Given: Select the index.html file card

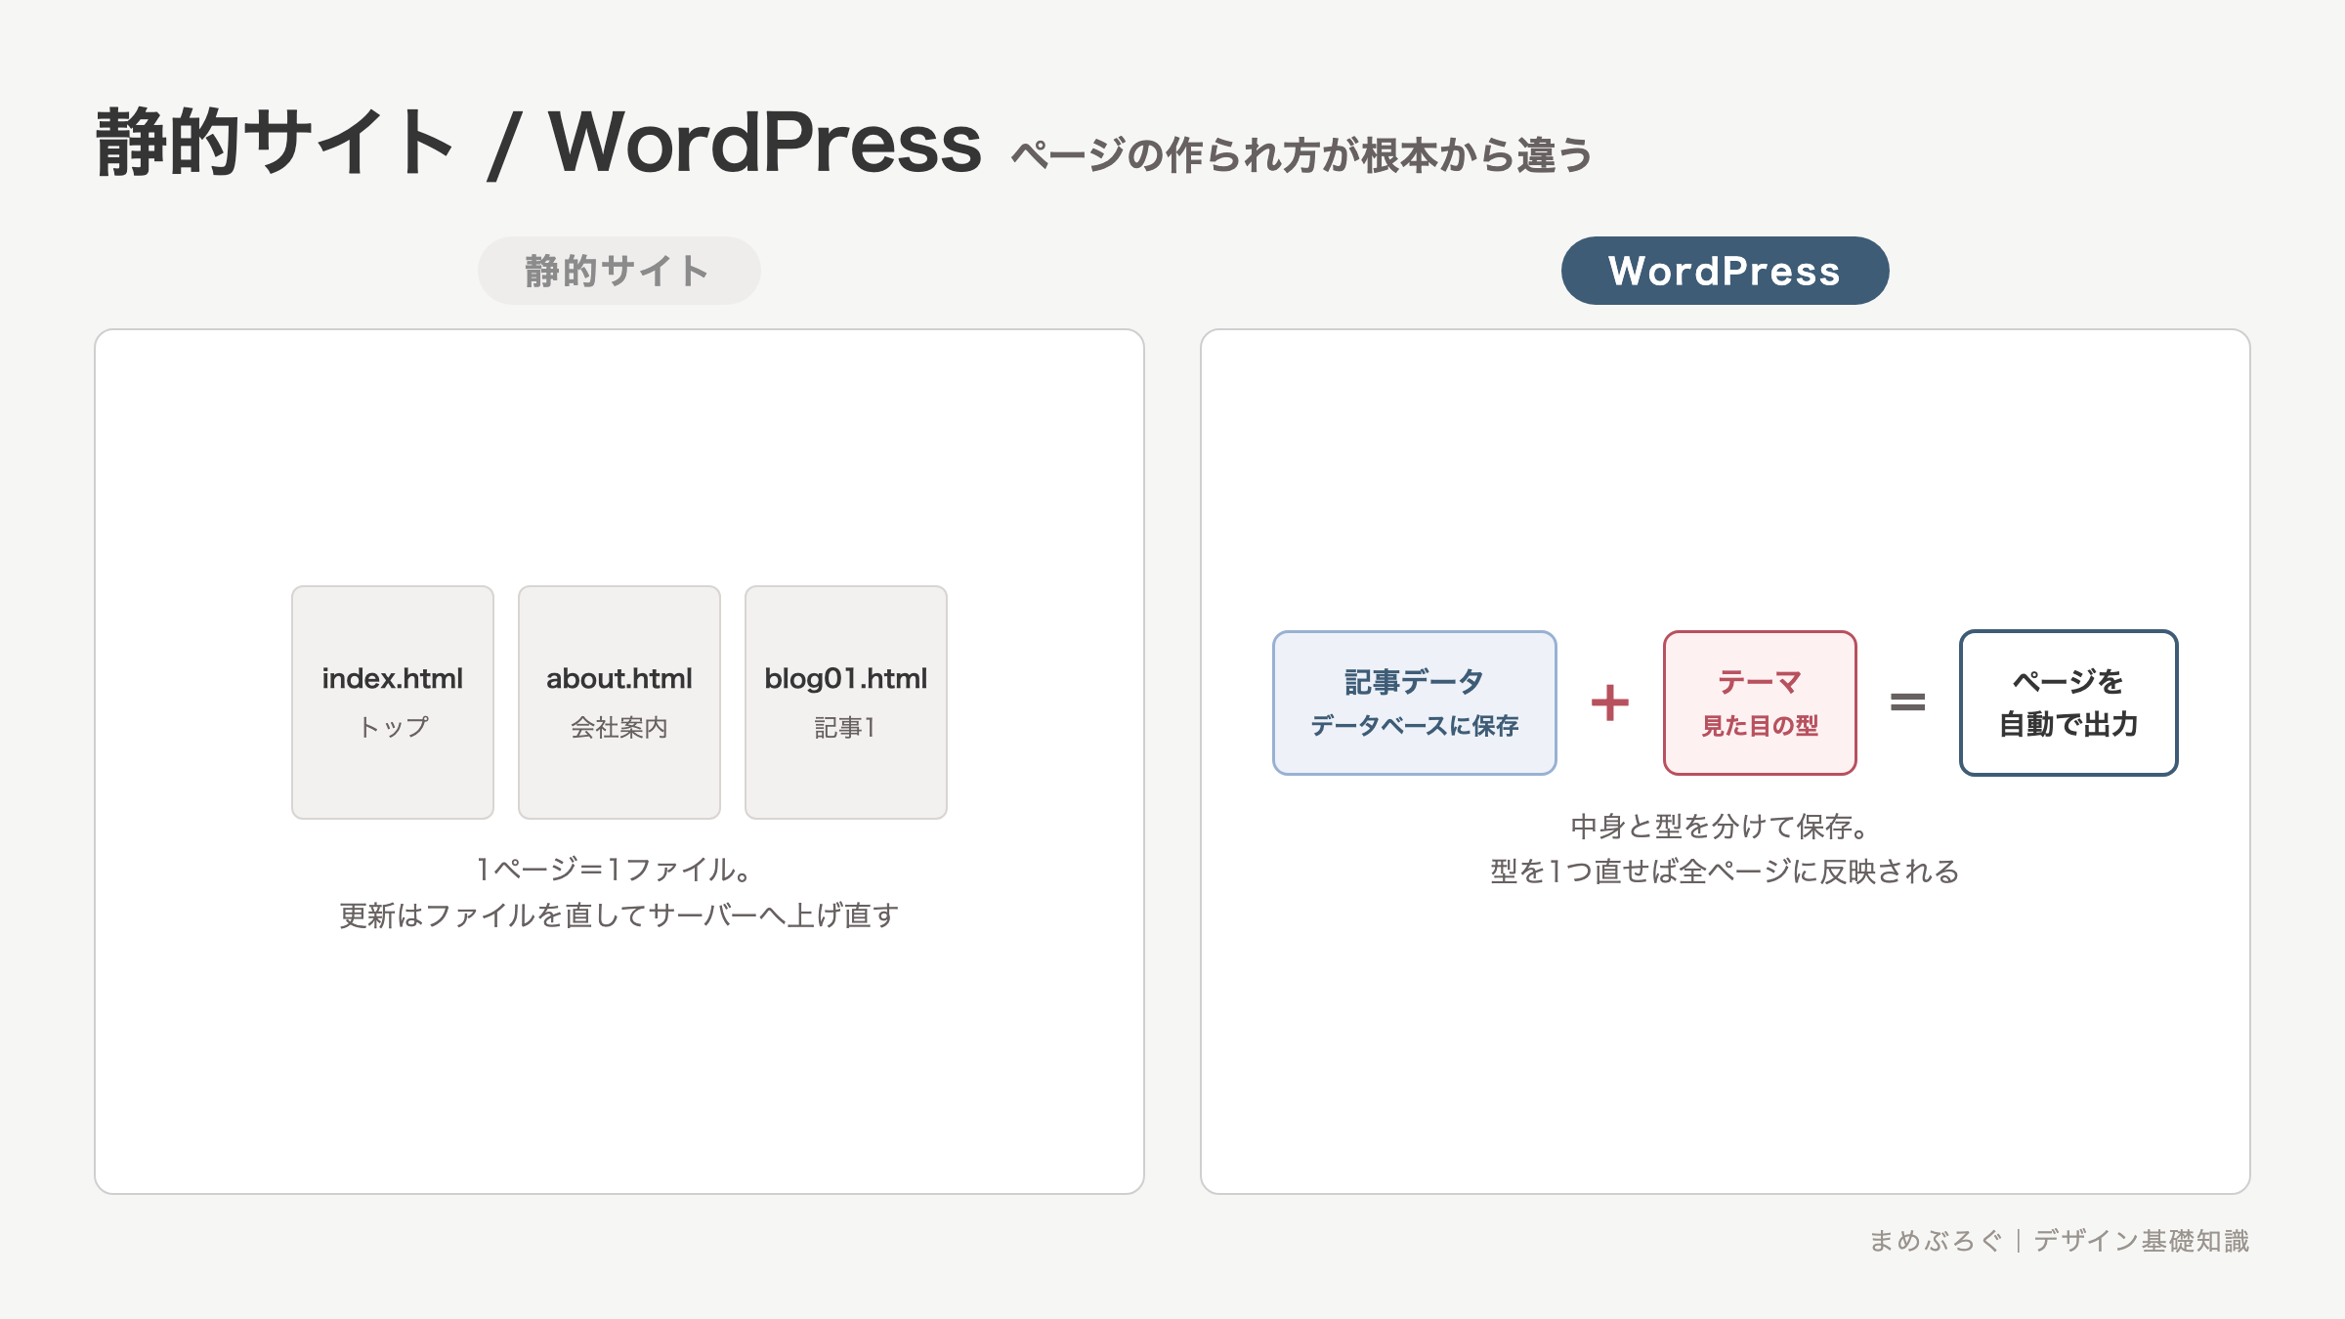Looking at the screenshot, I should pos(393,702).
